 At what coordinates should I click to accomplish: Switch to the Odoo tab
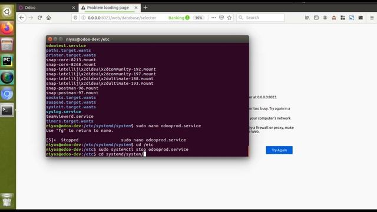tap(47, 8)
